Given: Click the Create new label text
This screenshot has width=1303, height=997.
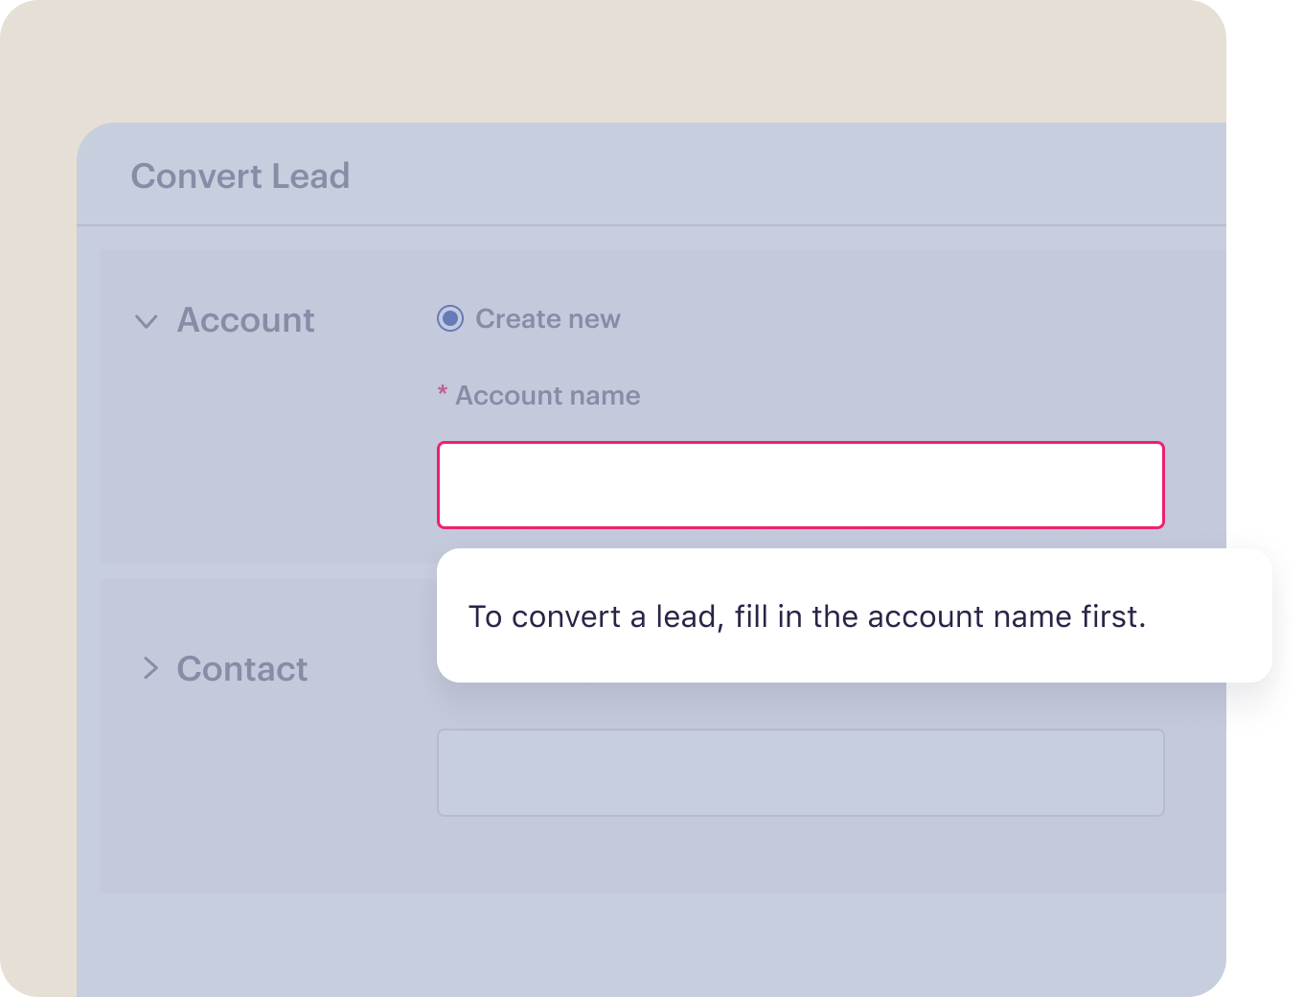Looking at the screenshot, I should [x=548, y=319].
